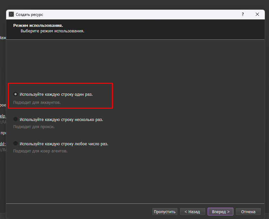Click the Создать ресурс title bar text
The width and height of the screenshot is (269, 219).
click(29, 15)
